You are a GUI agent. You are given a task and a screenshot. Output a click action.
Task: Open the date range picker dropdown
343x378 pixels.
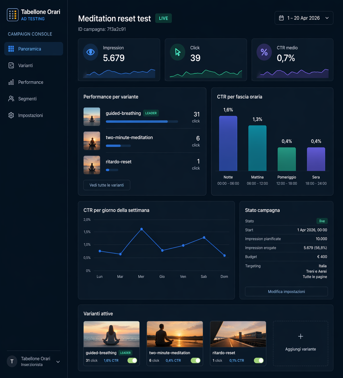coord(304,18)
